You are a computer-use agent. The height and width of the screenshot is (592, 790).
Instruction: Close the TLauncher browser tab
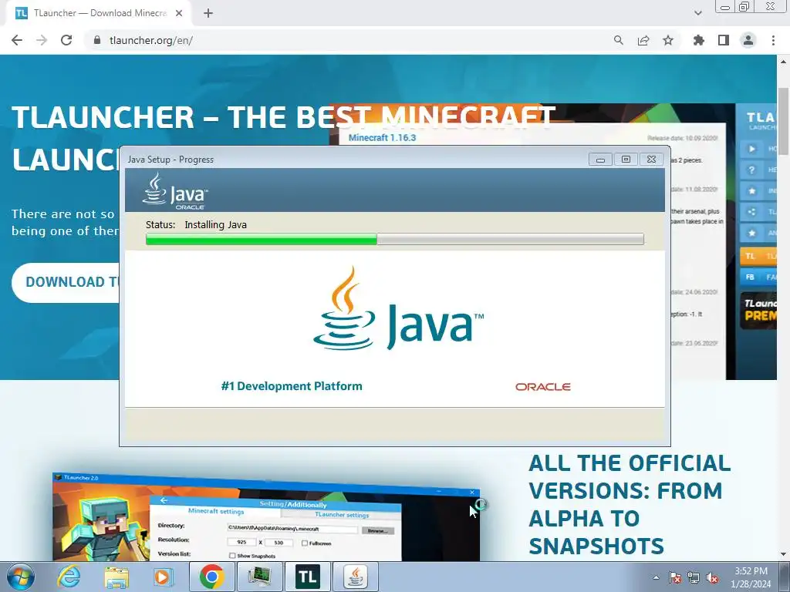point(179,13)
